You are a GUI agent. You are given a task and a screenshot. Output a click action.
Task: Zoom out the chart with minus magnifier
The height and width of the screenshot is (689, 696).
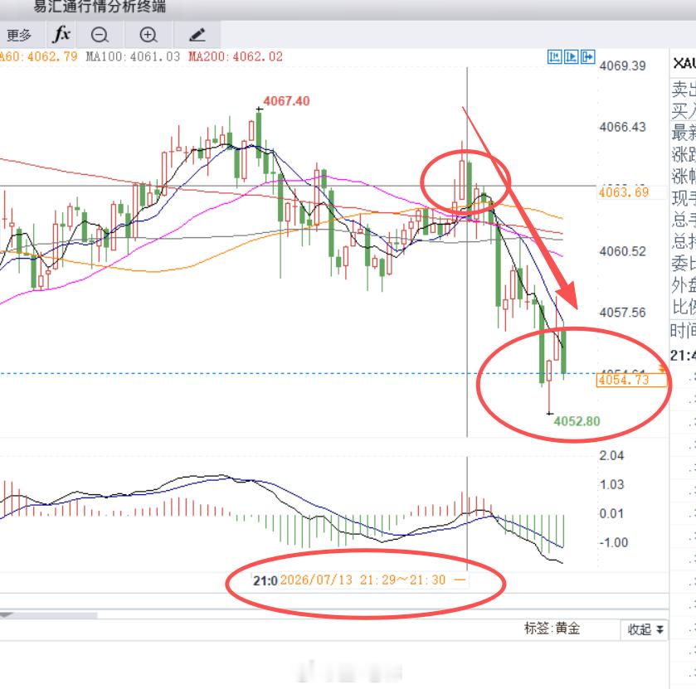pyautogui.click(x=100, y=35)
